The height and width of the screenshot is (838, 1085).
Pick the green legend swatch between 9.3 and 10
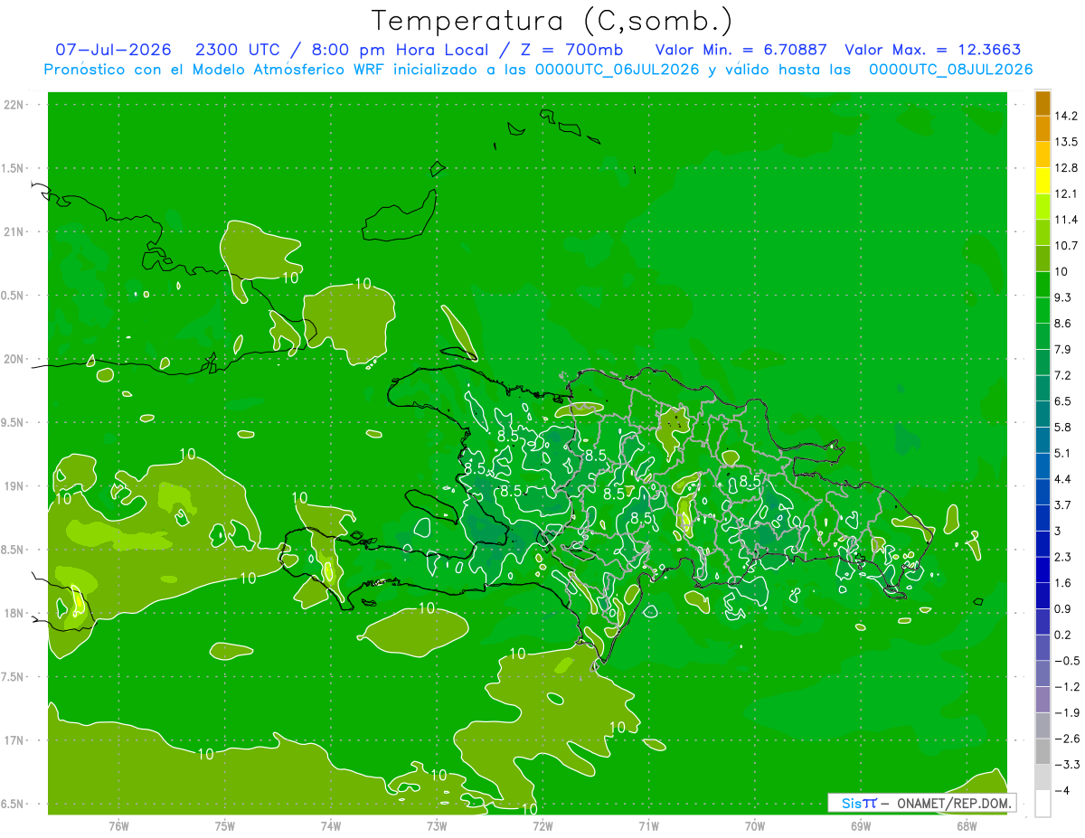pyautogui.click(x=1043, y=285)
